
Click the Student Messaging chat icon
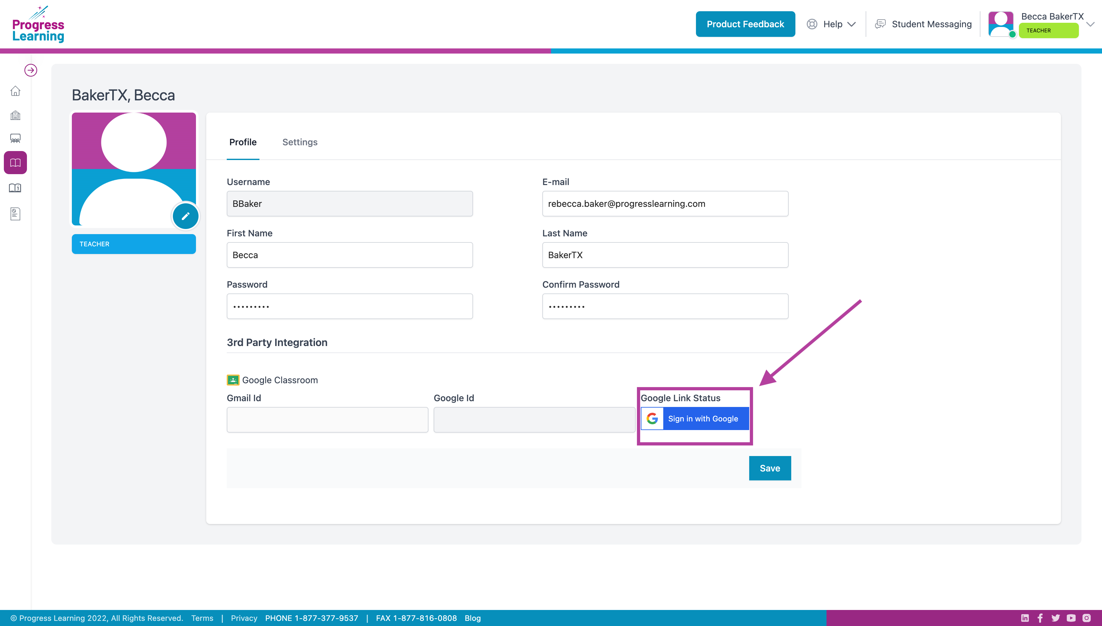point(880,24)
